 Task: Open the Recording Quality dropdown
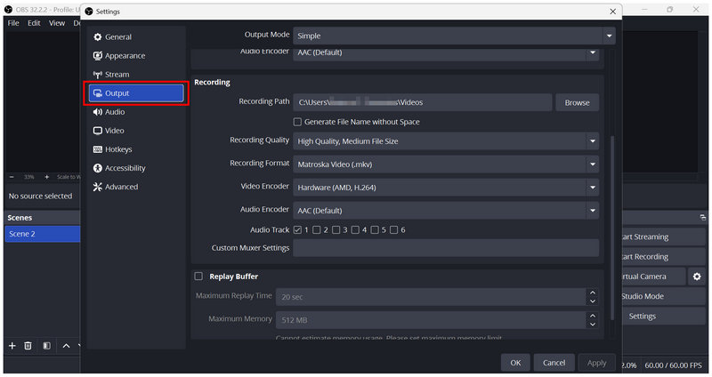click(x=446, y=141)
